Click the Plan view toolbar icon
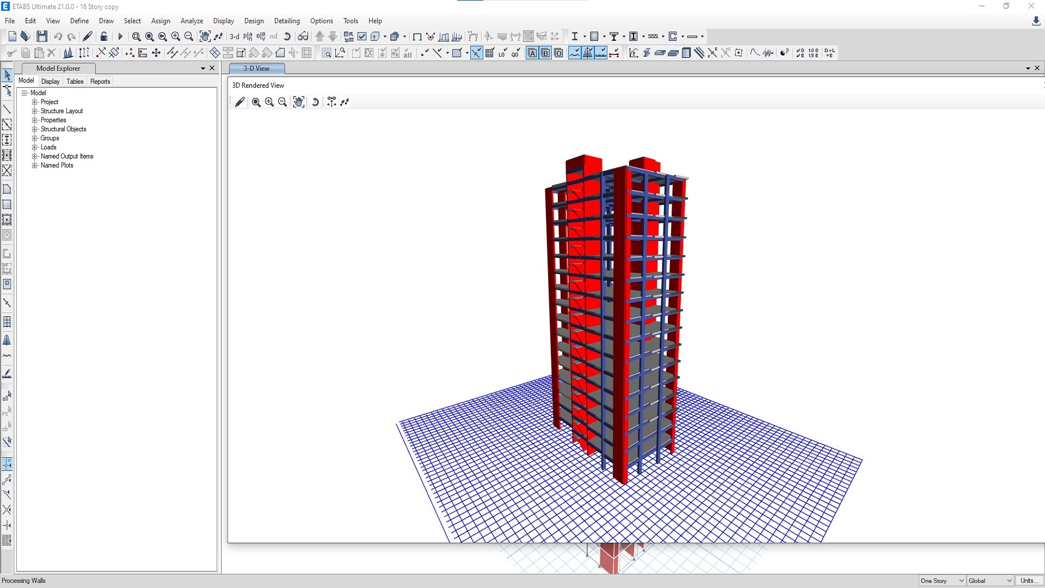Screen dimensions: 1045x588 [248, 36]
